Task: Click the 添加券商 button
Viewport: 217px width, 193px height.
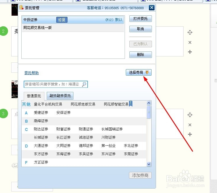Action: coord(140,176)
